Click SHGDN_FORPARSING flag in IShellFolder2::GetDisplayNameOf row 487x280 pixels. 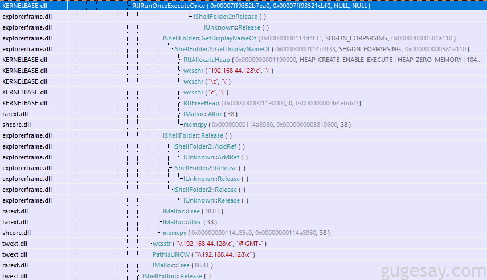tap(370, 49)
